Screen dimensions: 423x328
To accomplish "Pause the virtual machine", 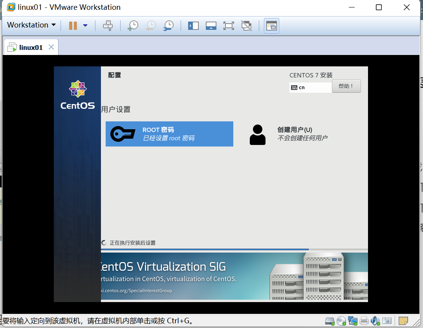I will click(x=73, y=26).
